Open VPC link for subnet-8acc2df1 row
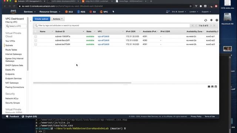The height and width of the screenshot is (133, 237). point(103,40)
